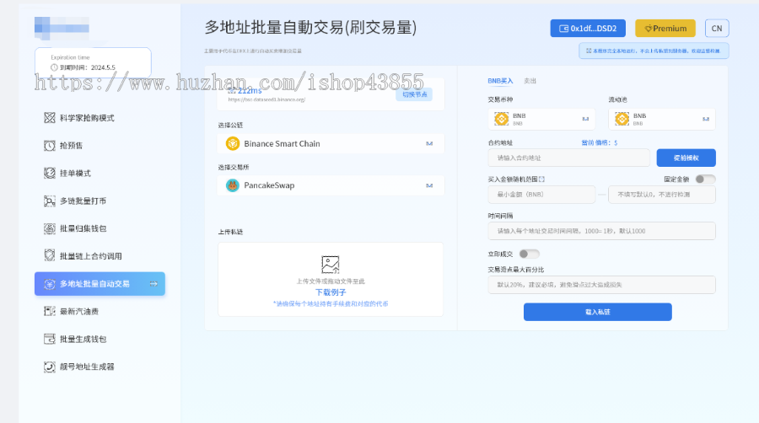The width and height of the screenshot is (759, 423).
Task: Enable the 立即成交 switch
Action: [x=529, y=254]
